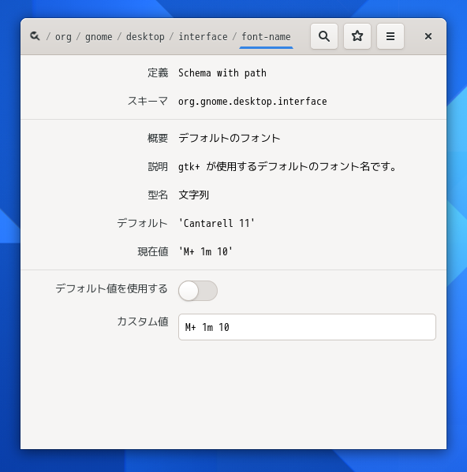Open the search button in header
Screen dimensions: 467x472
(324, 36)
